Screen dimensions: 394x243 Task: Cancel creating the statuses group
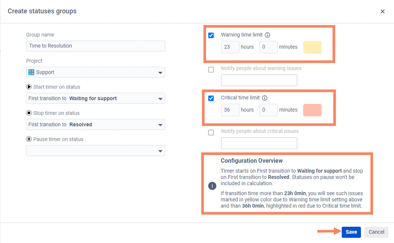click(x=376, y=232)
